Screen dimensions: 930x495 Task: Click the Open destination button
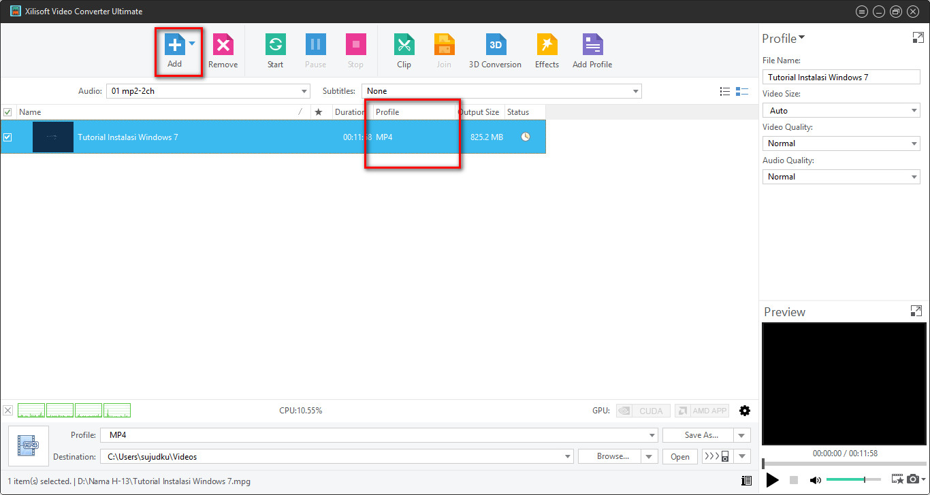pos(680,456)
